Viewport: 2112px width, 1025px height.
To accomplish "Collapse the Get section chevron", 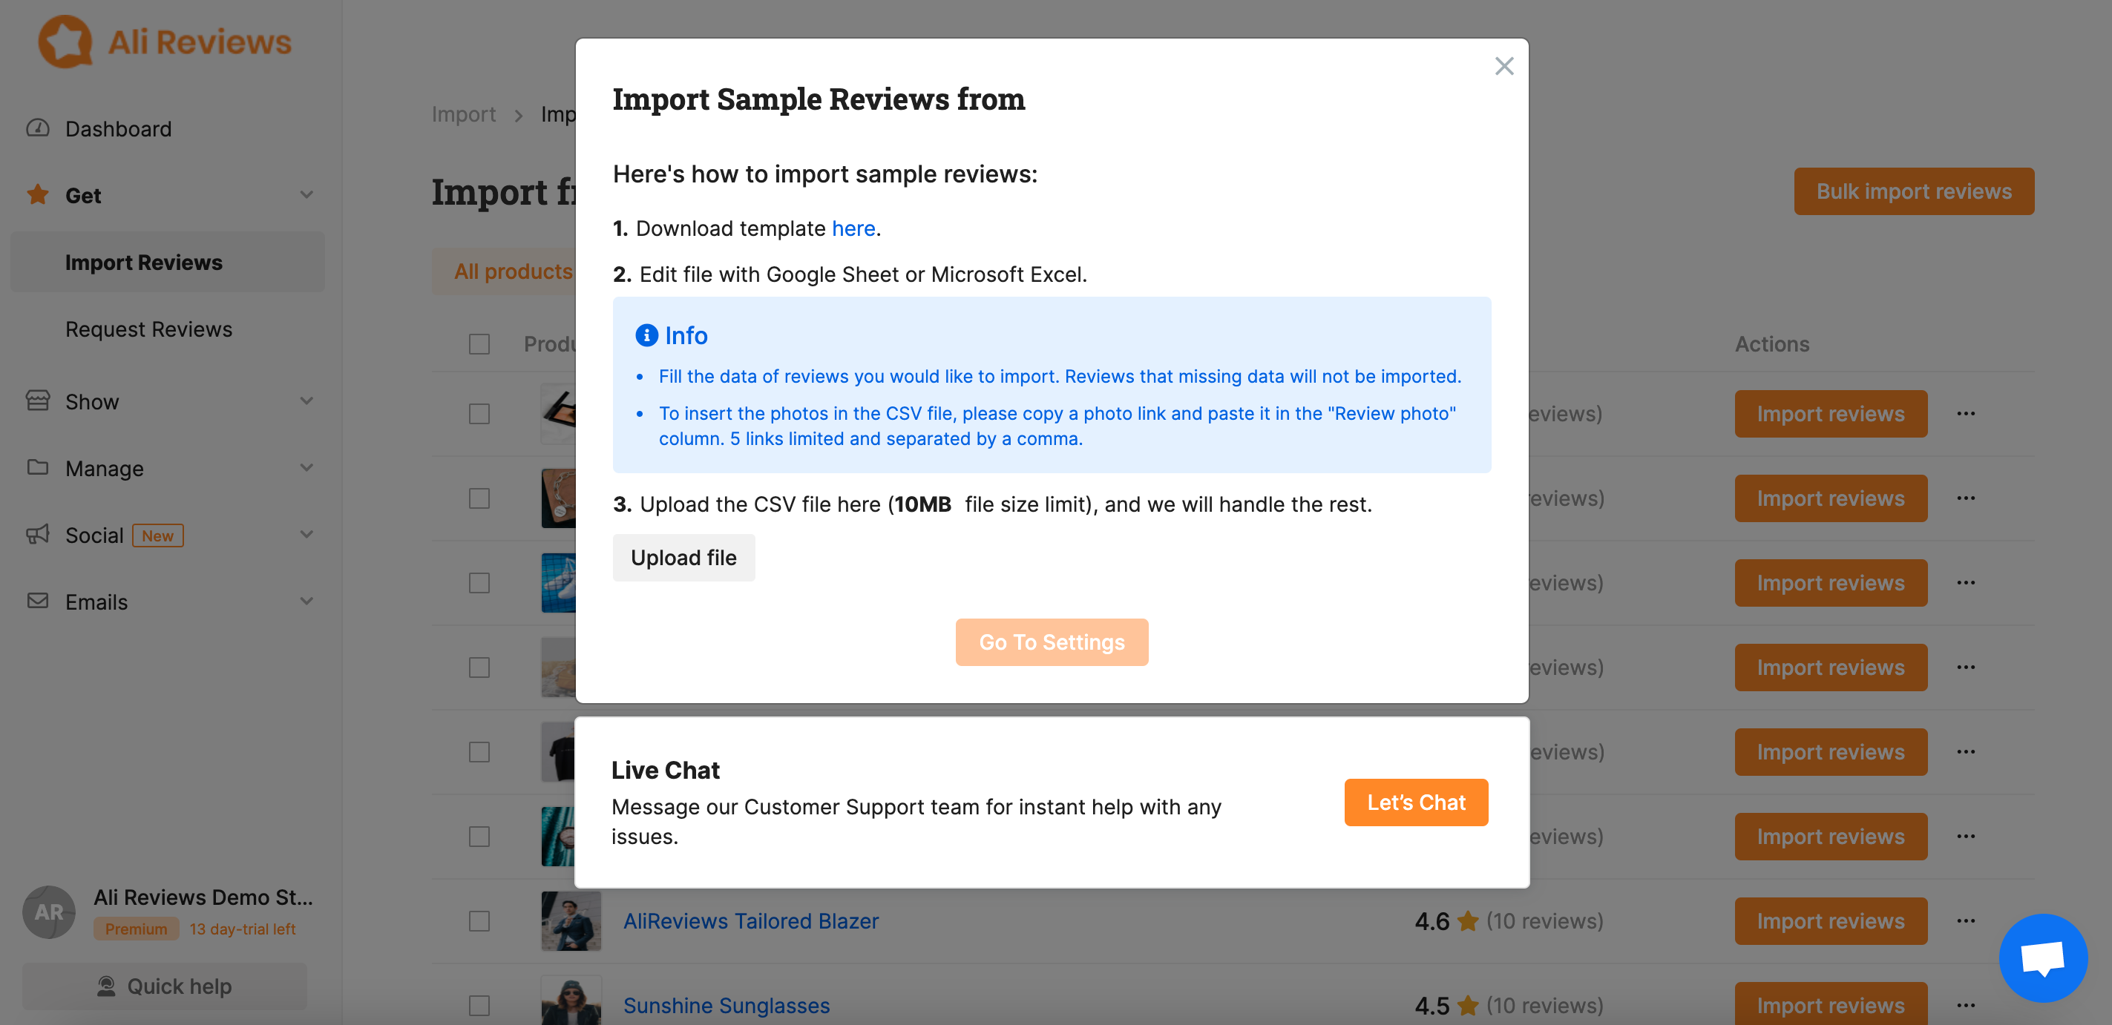I will [306, 195].
